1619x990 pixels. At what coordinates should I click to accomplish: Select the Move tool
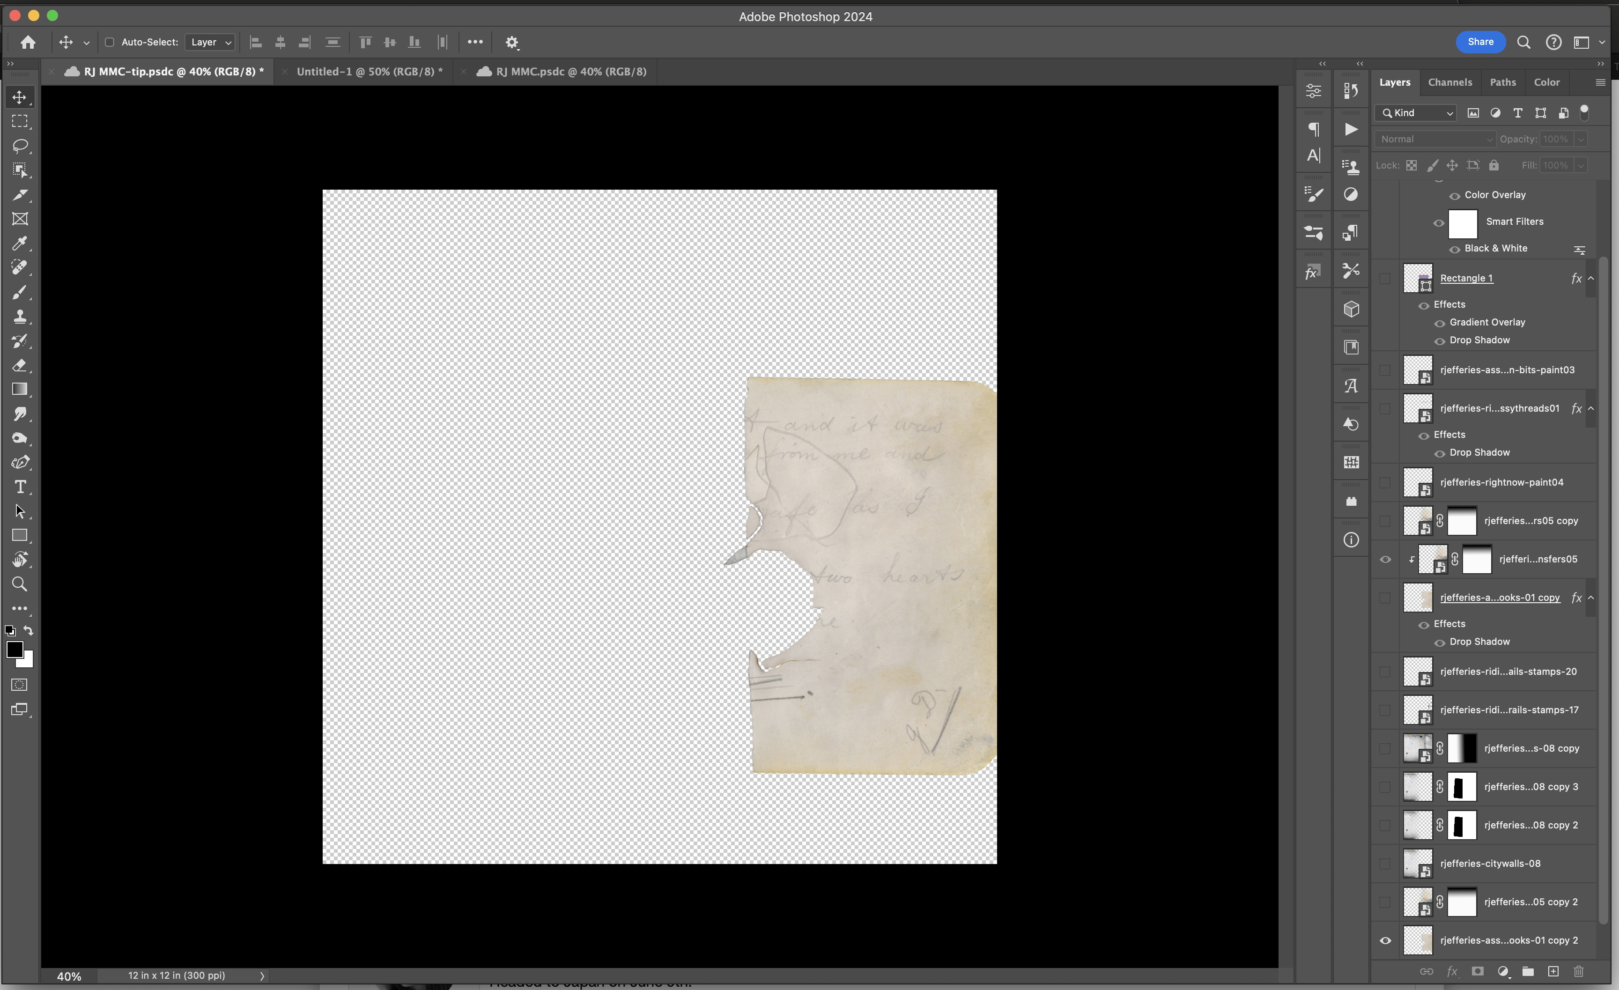pos(20,97)
